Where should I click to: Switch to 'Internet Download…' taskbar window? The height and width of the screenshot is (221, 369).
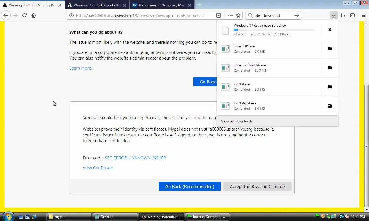[207, 217]
